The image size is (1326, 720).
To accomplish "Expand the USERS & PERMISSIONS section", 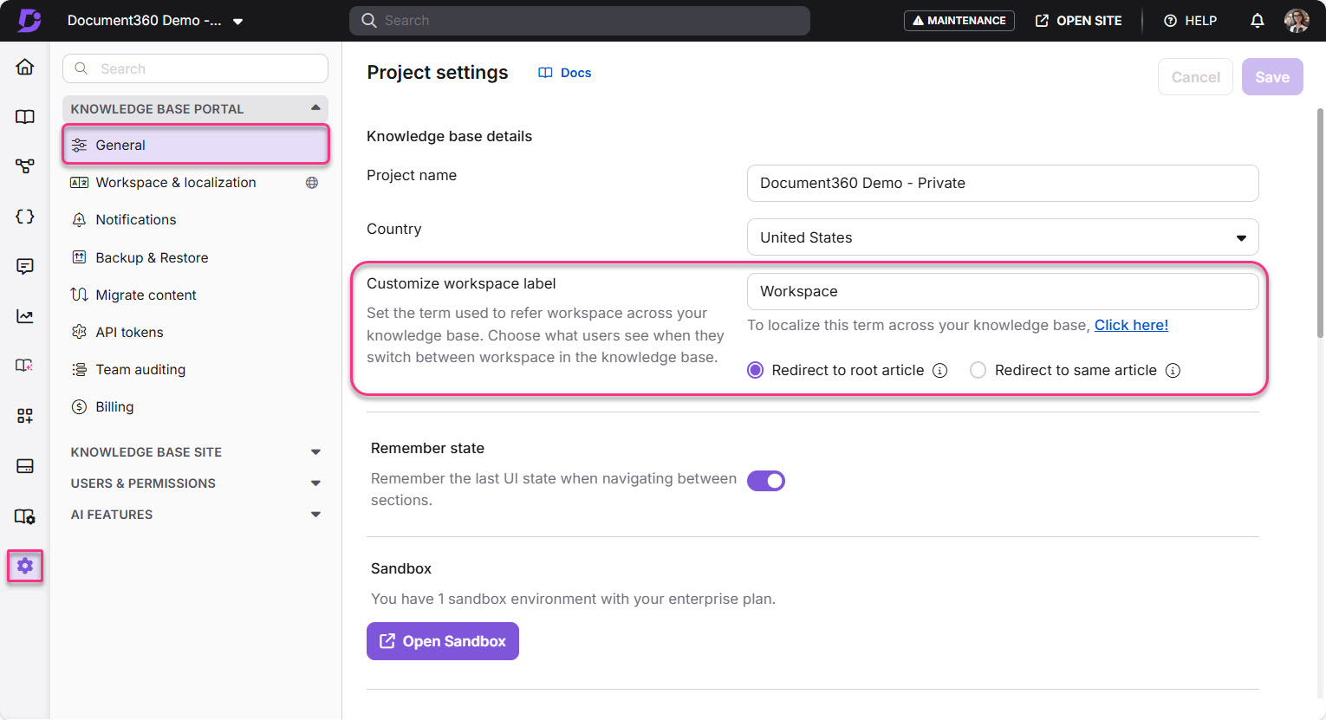I will pyautogui.click(x=195, y=483).
